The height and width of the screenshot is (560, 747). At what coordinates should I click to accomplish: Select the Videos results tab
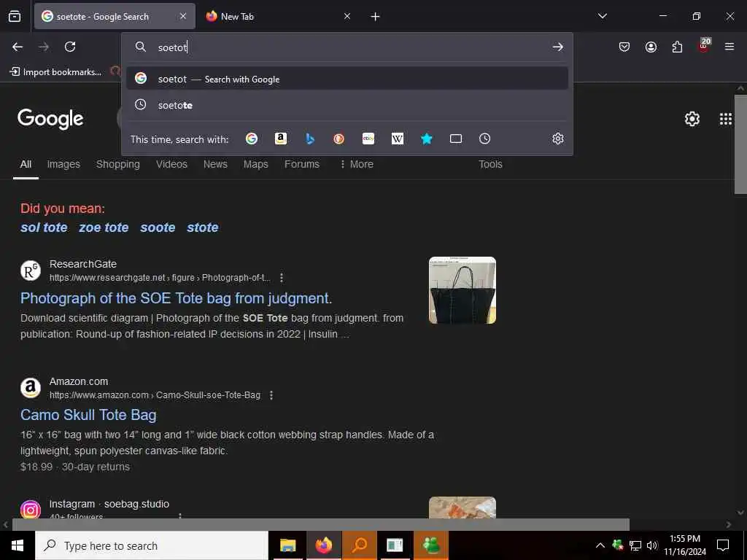171,164
